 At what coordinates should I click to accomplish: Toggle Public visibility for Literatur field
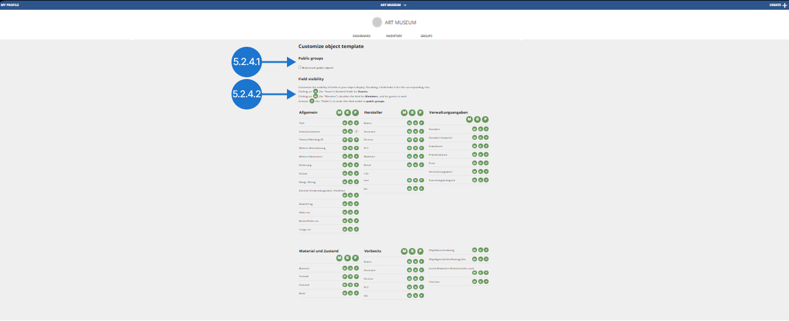(x=487, y=281)
